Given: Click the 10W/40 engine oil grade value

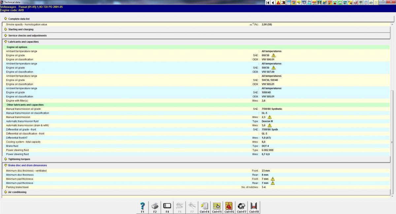Looking at the screenshot, I should click(266, 92).
